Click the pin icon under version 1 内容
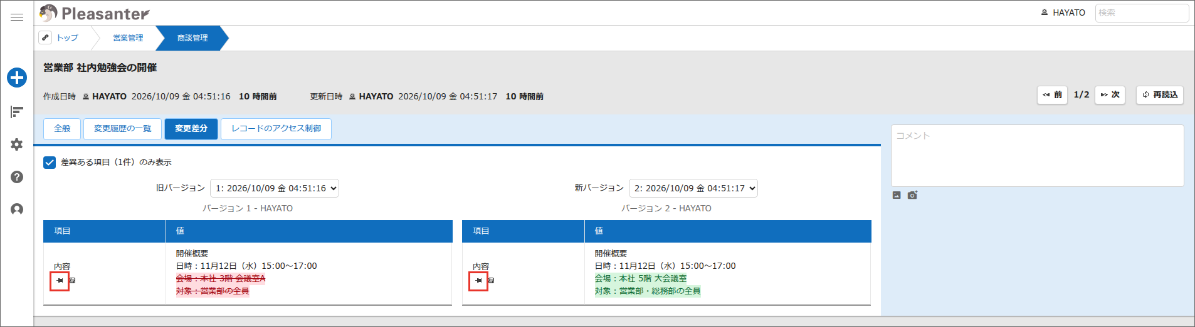Viewport: 1195px width, 327px height. (60, 281)
